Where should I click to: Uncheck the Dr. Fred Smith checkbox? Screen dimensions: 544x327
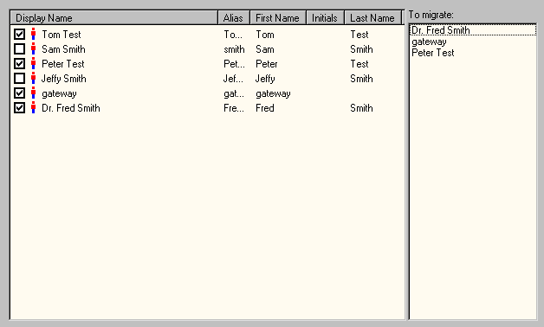click(x=19, y=108)
